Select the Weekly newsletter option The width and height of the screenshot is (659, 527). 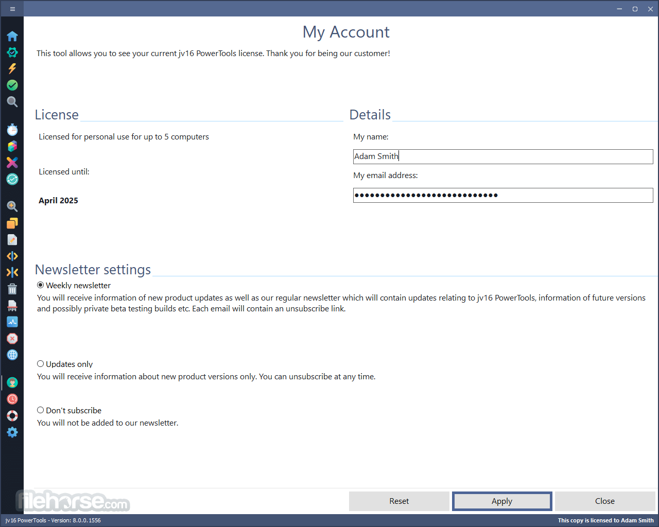pos(74,285)
